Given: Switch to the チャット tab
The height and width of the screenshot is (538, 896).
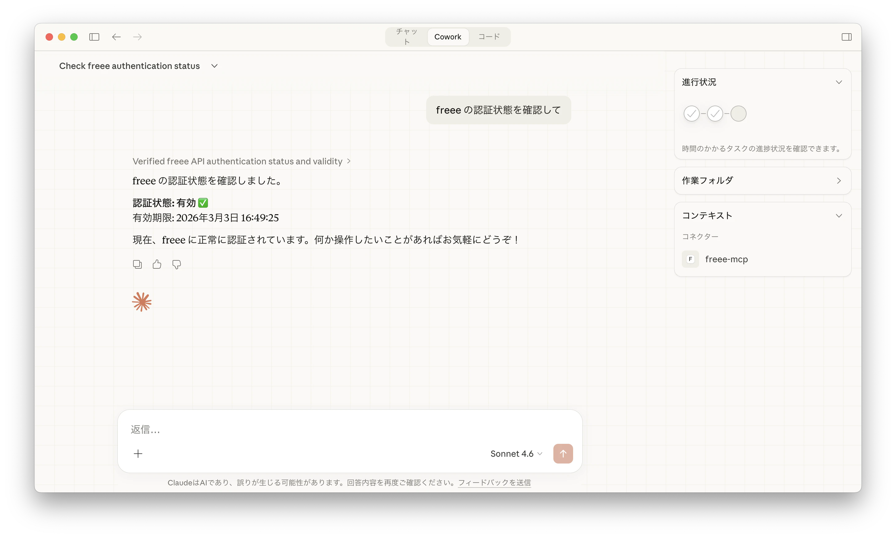Looking at the screenshot, I should [406, 37].
